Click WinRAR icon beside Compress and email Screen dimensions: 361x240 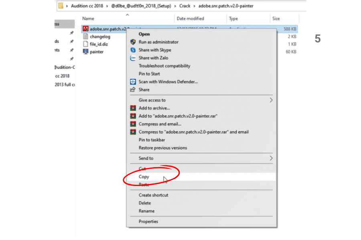133,124
